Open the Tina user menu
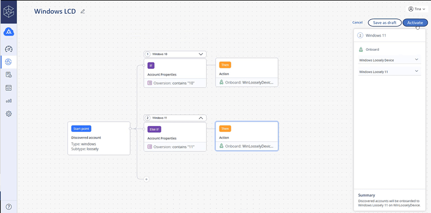The image size is (431, 213). 417,9
